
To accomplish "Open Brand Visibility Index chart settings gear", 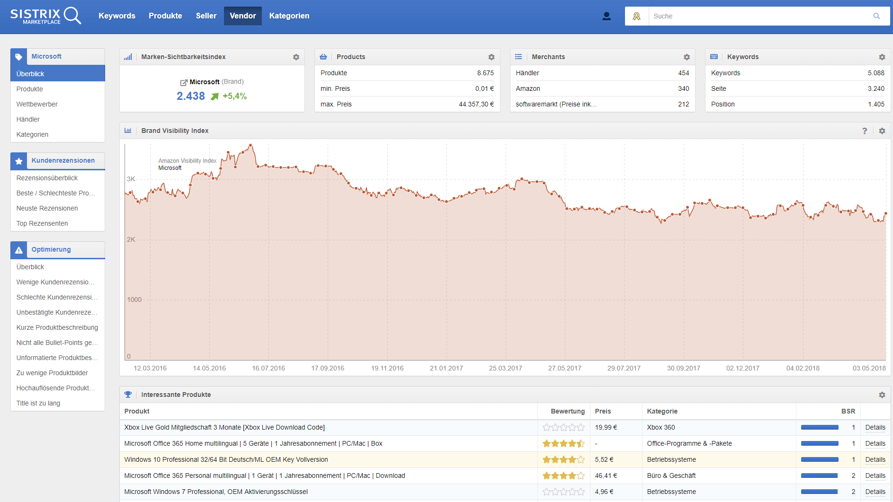I will 882,131.
